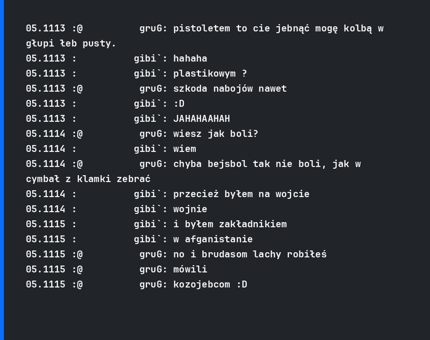The width and height of the screenshot is (430, 340).
Task: Select the last message "kozojebcom :D"
Action: [210, 284]
